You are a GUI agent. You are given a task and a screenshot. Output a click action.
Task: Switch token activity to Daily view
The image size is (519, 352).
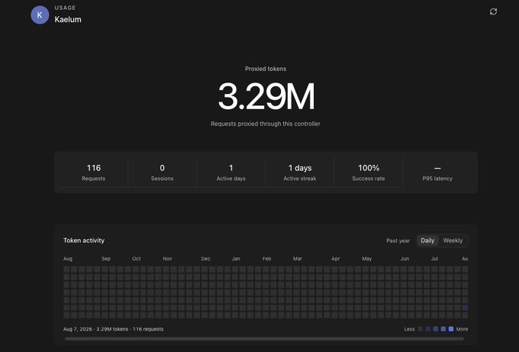pyautogui.click(x=427, y=241)
